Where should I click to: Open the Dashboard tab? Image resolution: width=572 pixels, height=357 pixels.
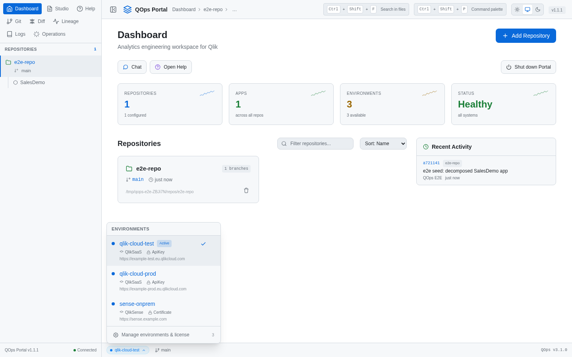[x=22, y=9]
